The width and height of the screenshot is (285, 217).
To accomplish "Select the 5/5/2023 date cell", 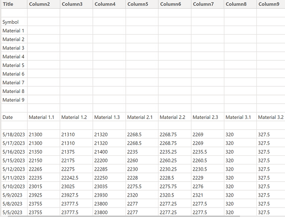I will [14, 212].
